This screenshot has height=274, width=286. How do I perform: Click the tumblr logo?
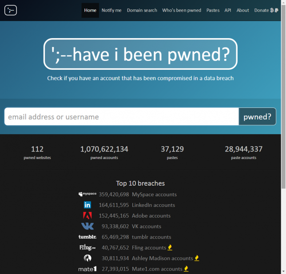coord(87,237)
